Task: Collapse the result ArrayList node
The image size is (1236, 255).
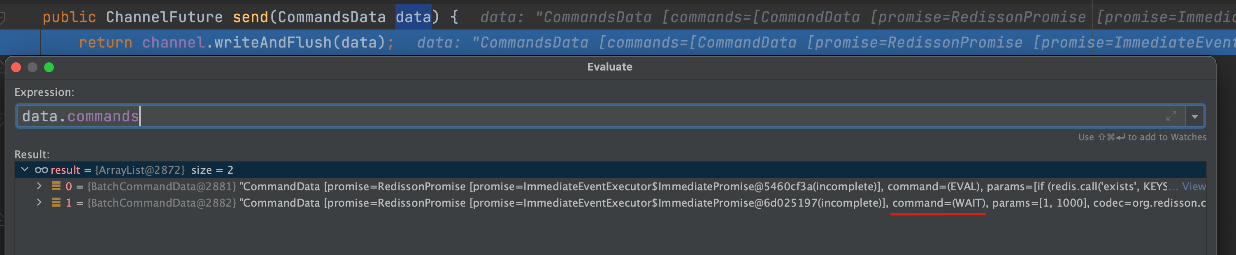Action: click(25, 170)
